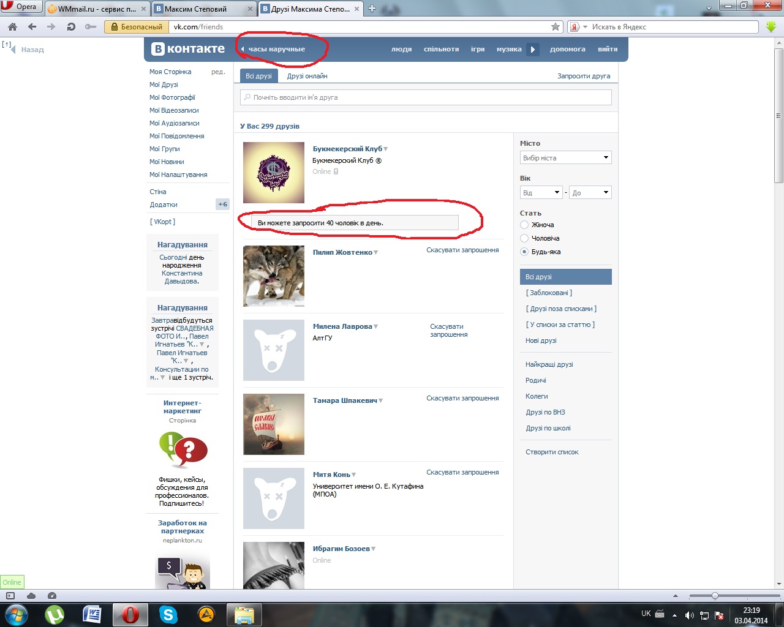Log out with вийти

[608, 49]
